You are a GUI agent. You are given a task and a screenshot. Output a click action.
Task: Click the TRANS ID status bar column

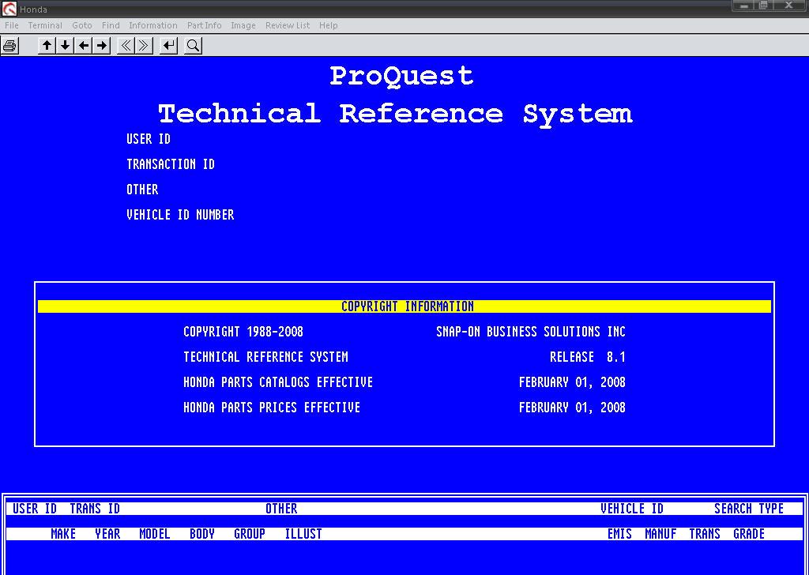95,509
